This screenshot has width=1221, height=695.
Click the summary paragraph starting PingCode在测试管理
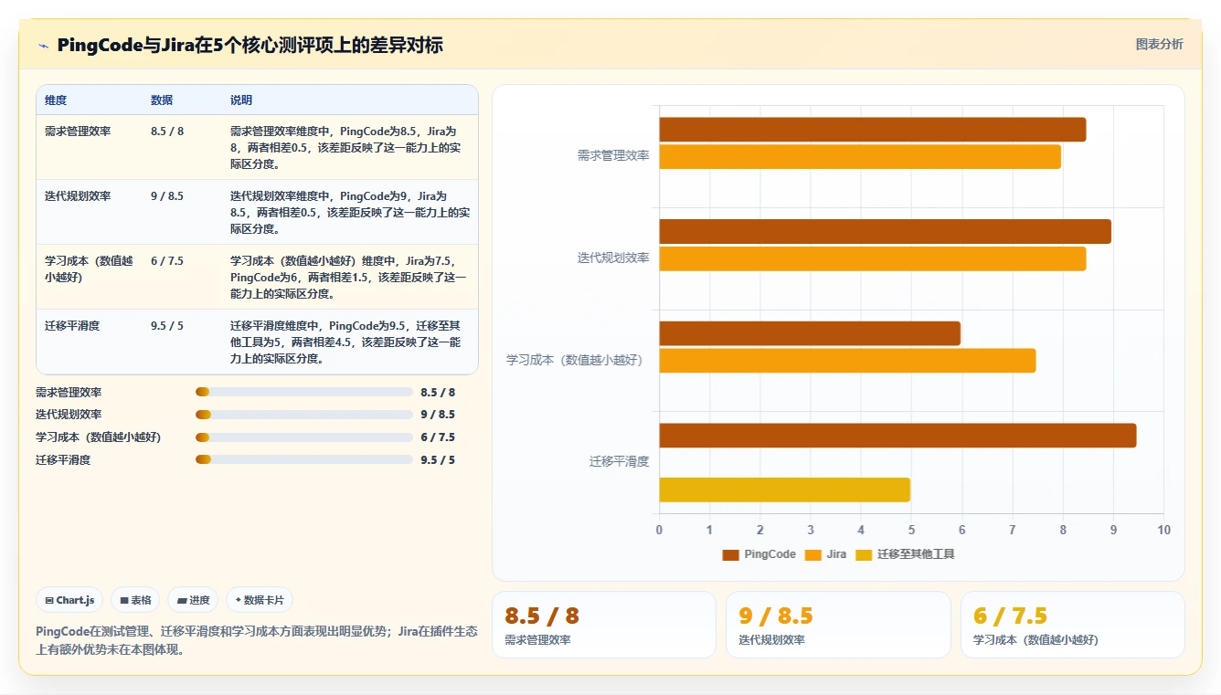[x=257, y=641]
